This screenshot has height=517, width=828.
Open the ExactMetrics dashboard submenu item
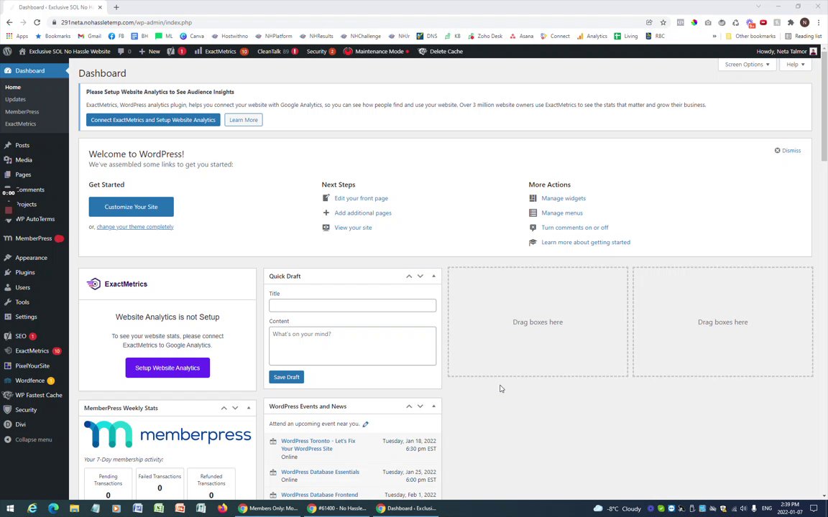coord(21,124)
